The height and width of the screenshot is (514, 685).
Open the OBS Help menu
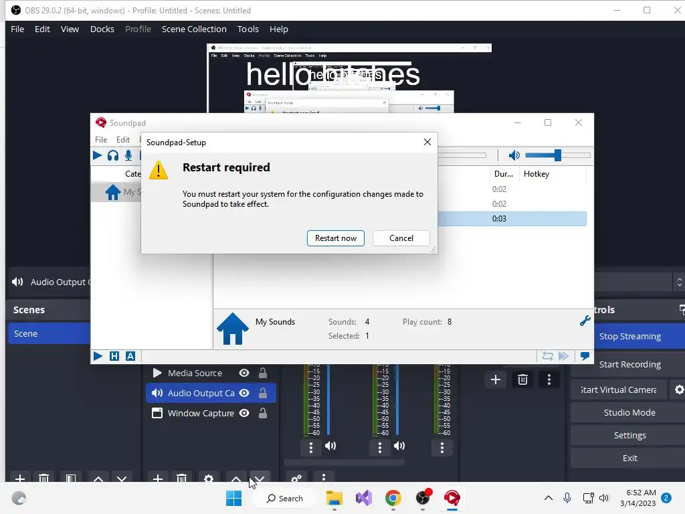coord(279,29)
